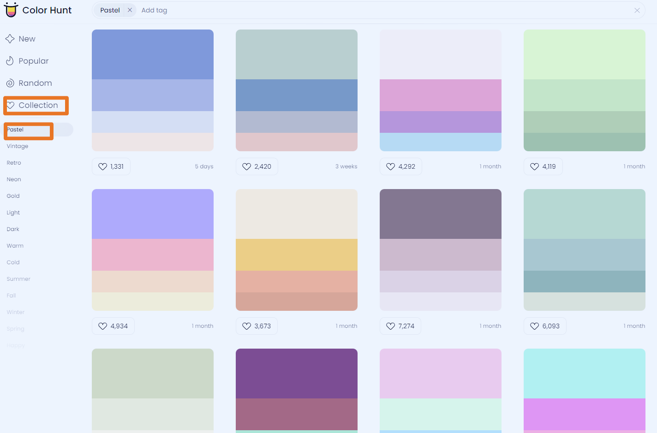The image size is (657, 433).
Task: Select the Gold tag filter
Action: (13, 196)
